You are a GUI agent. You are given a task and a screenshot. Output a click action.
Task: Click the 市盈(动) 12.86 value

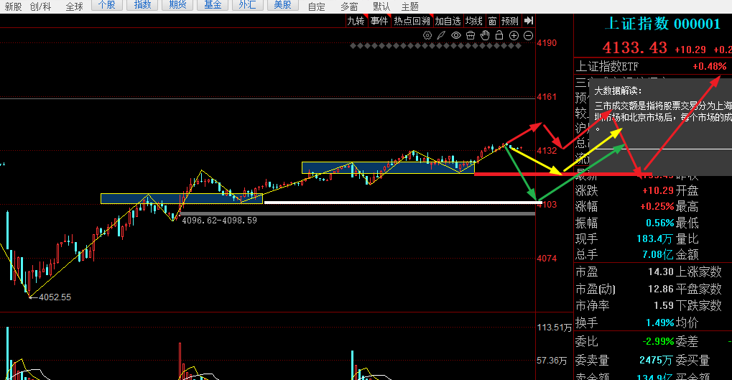coord(661,289)
